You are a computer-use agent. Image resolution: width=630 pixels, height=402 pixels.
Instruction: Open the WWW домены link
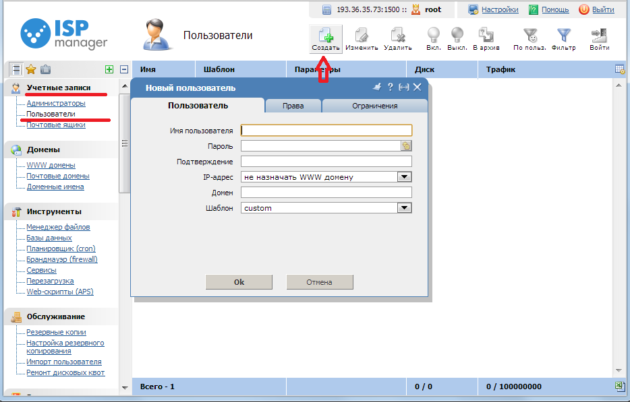[51, 165]
